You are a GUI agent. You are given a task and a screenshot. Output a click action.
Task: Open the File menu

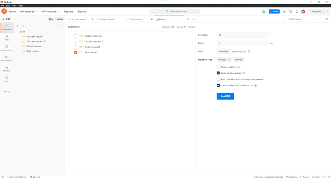(x=3, y=6)
